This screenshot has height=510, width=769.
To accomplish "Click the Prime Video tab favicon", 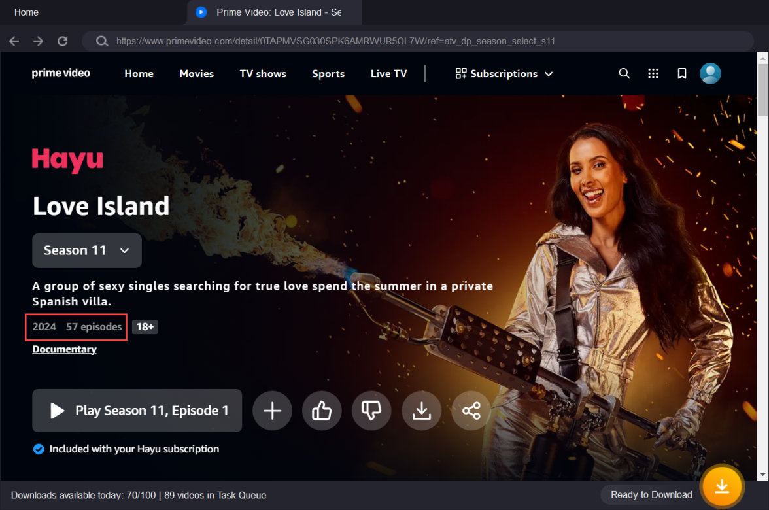I will (201, 12).
